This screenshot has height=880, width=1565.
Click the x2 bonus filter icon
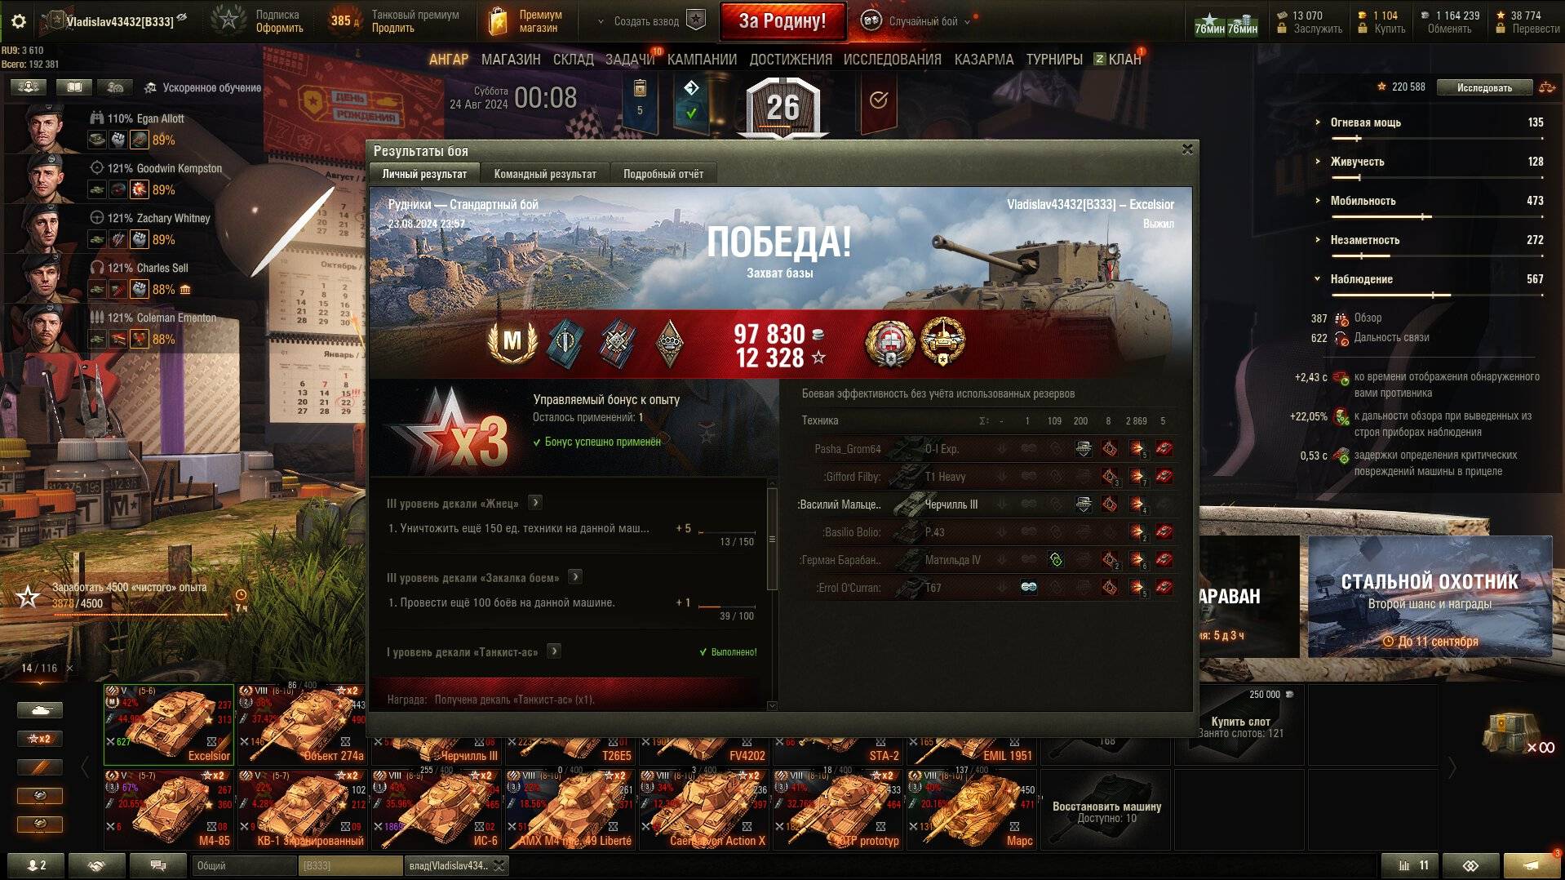40,739
